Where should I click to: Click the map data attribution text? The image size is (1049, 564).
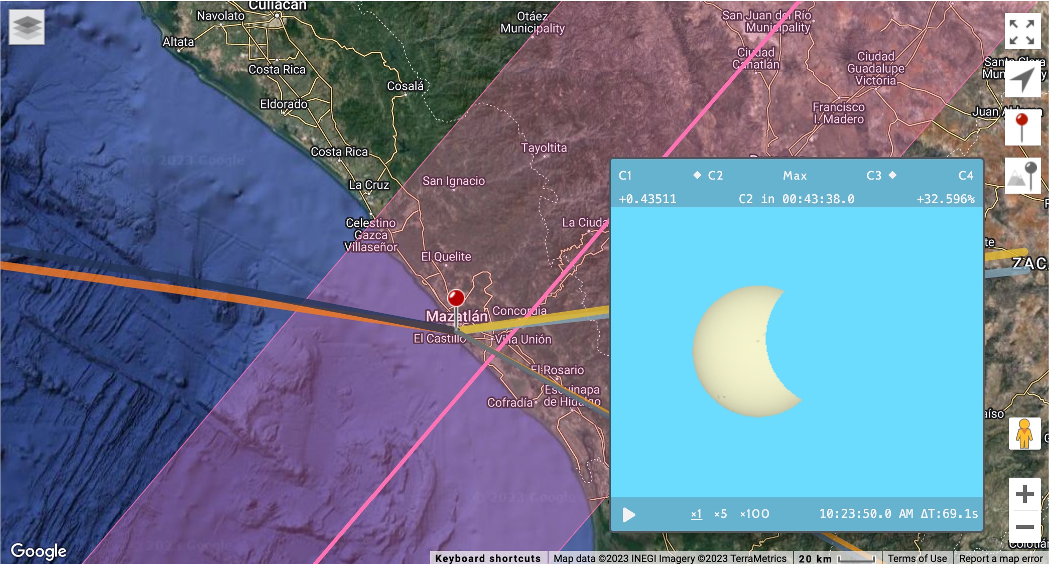click(670, 558)
